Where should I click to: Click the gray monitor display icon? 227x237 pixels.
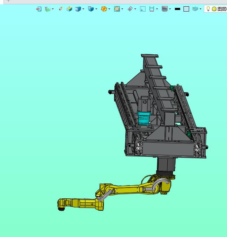(165, 9)
